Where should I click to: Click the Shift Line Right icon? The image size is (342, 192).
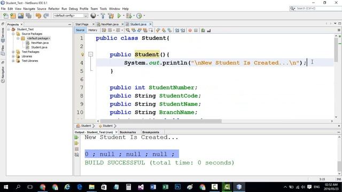(x=183, y=30)
